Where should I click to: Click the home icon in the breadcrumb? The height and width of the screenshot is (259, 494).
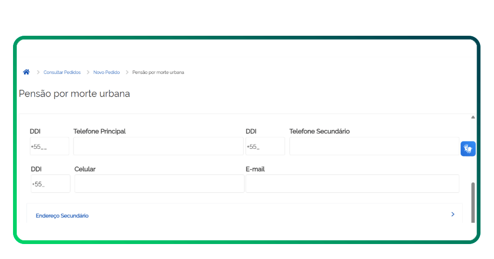point(27,72)
